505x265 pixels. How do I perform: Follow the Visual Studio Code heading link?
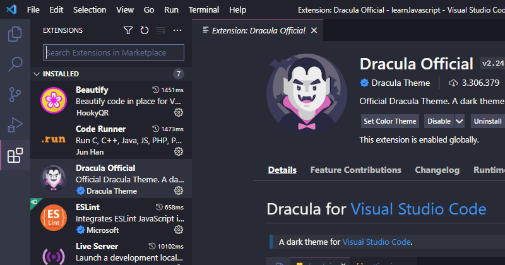(x=418, y=209)
